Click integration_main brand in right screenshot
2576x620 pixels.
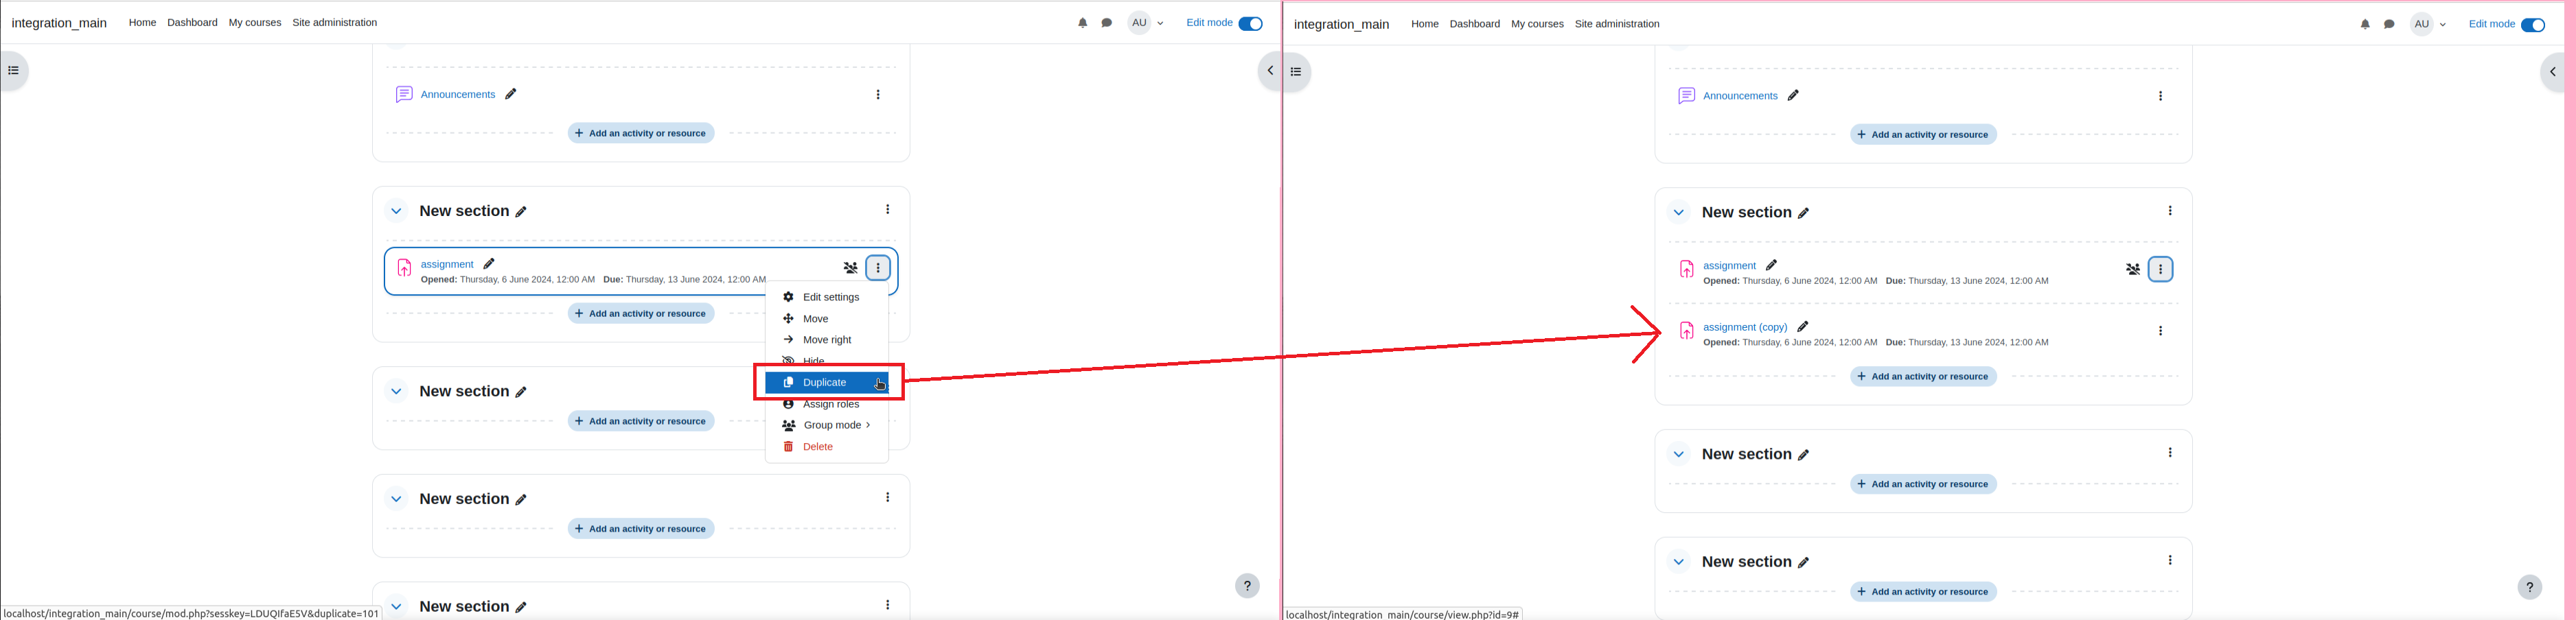pos(1341,24)
